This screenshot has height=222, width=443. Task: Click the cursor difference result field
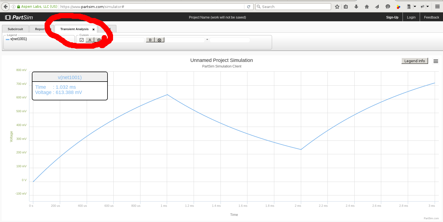pyautogui.click(x=230, y=40)
